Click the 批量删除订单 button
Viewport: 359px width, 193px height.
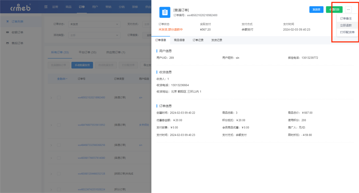[59, 65]
